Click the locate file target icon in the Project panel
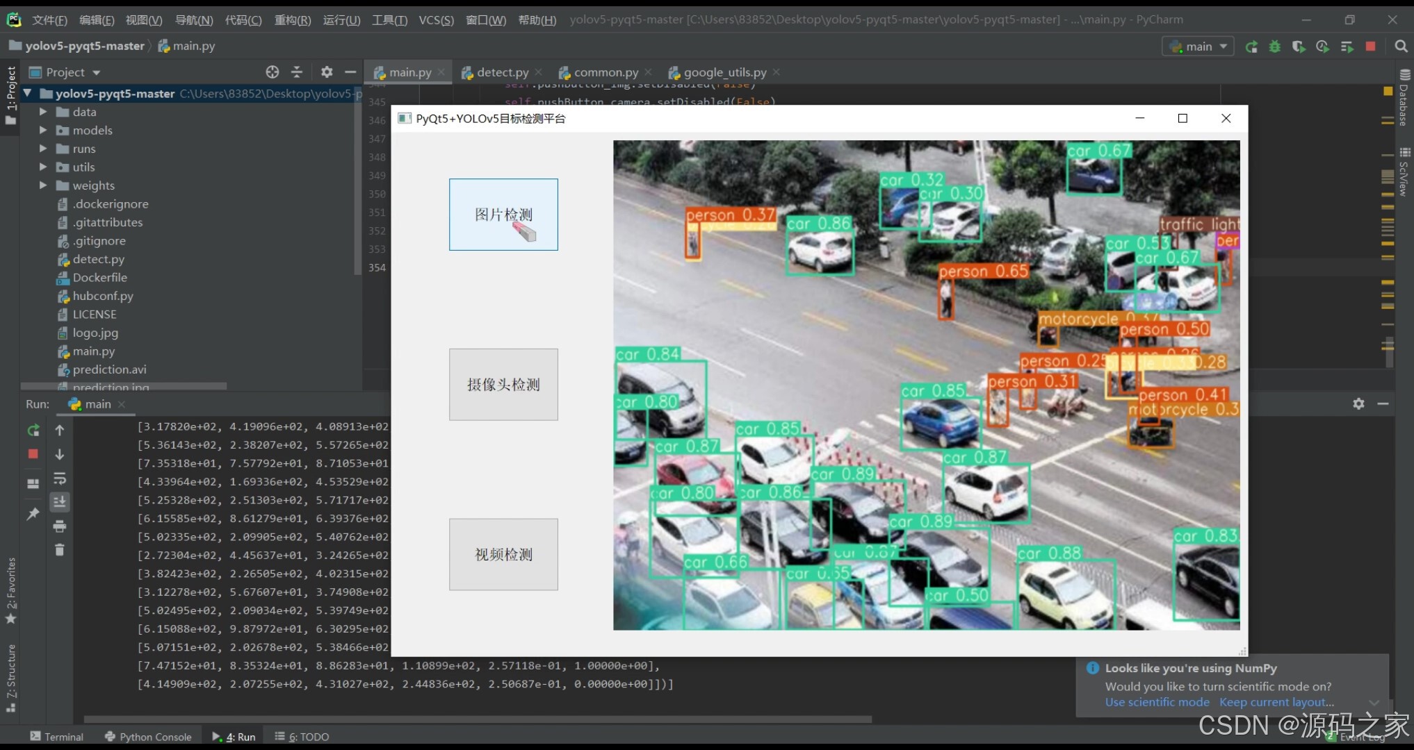 273,72
